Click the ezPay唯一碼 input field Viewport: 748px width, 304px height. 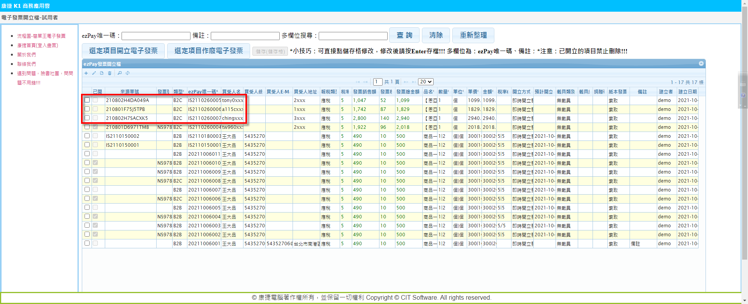tap(156, 36)
